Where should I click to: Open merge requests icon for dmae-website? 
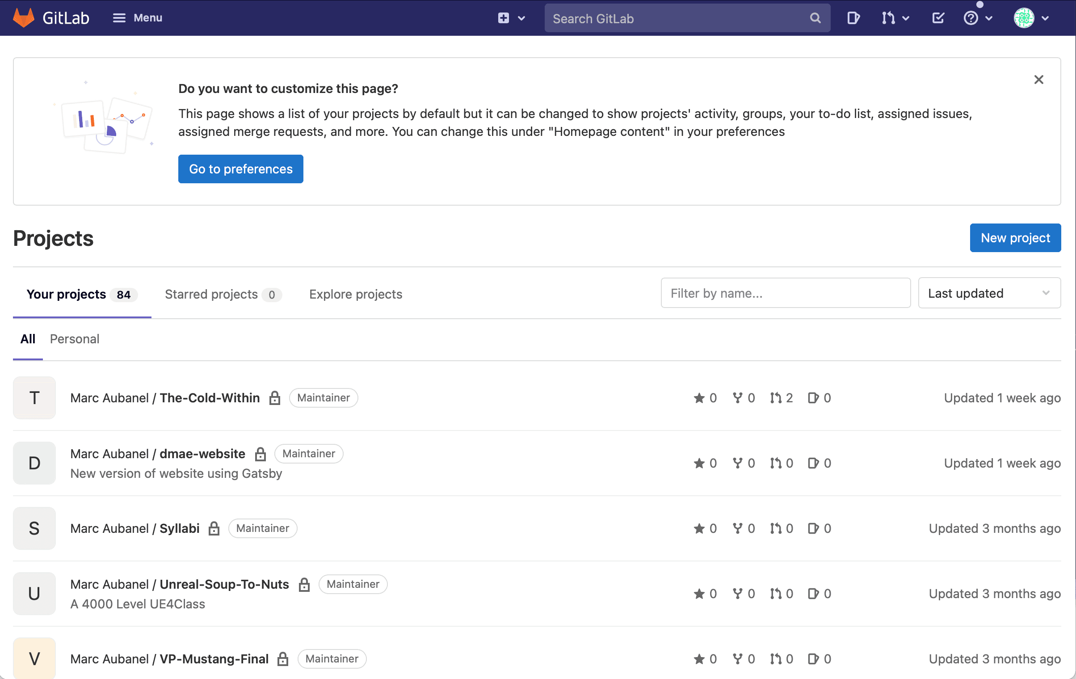click(x=776, y=463)
